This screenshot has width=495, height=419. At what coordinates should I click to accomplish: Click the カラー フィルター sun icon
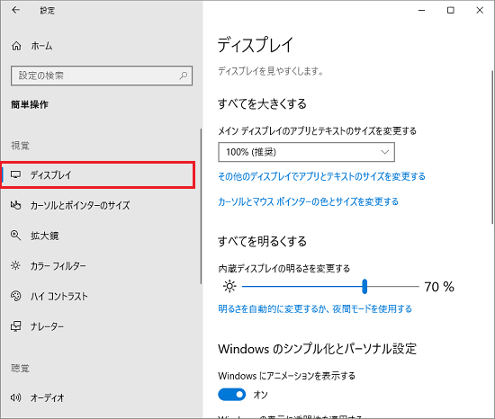16,265
